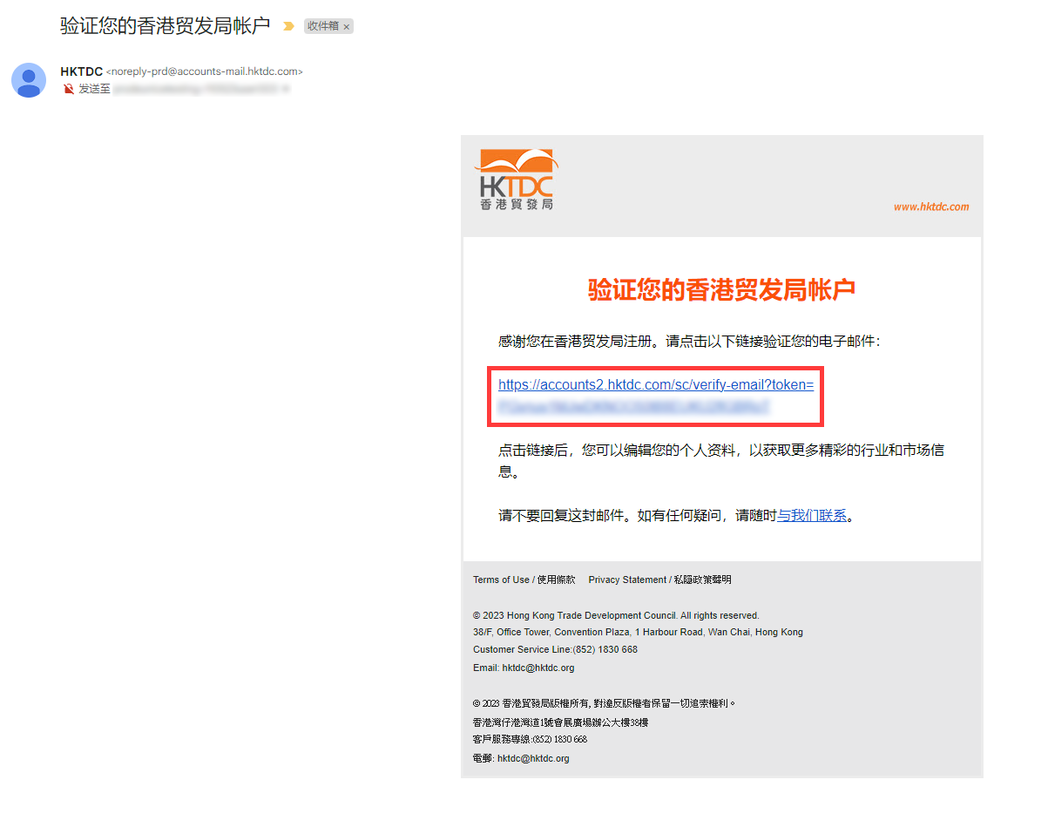Click the © 2023 Hong Kong Trade Development Council line
This screenshot has width=1048, height=834.
[616, 615]
